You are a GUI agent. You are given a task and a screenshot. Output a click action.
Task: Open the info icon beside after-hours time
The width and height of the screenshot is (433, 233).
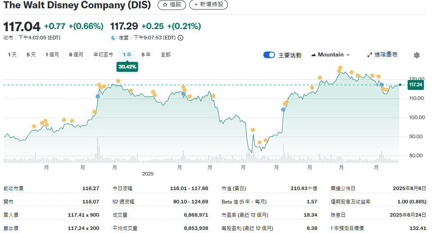(x=181, y=38)
